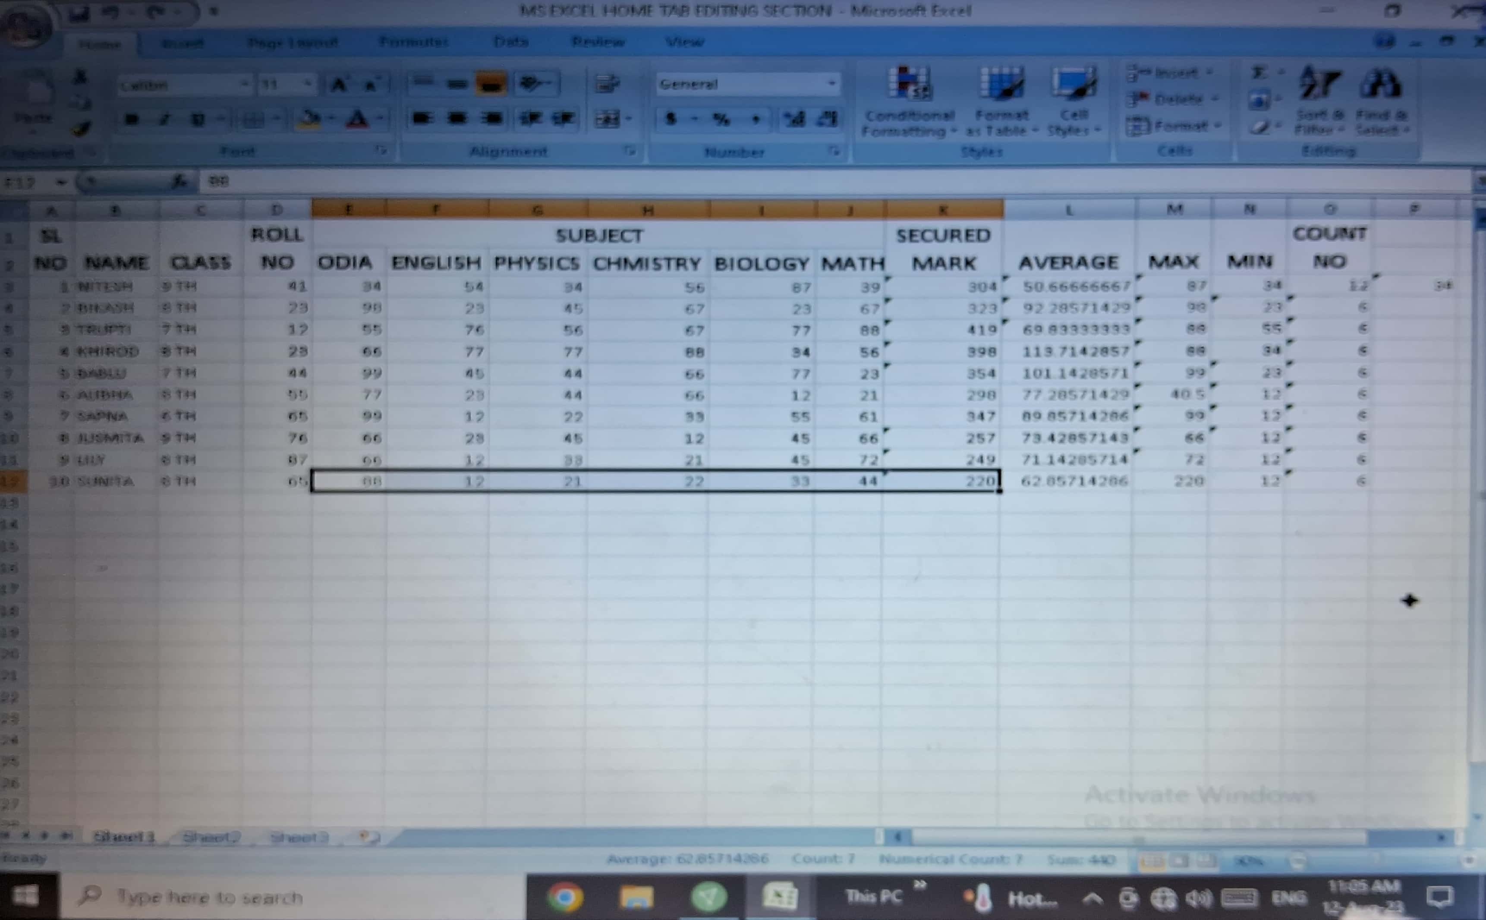
Task: Open the Sheet2 worksheet tab
Action: 211,837
